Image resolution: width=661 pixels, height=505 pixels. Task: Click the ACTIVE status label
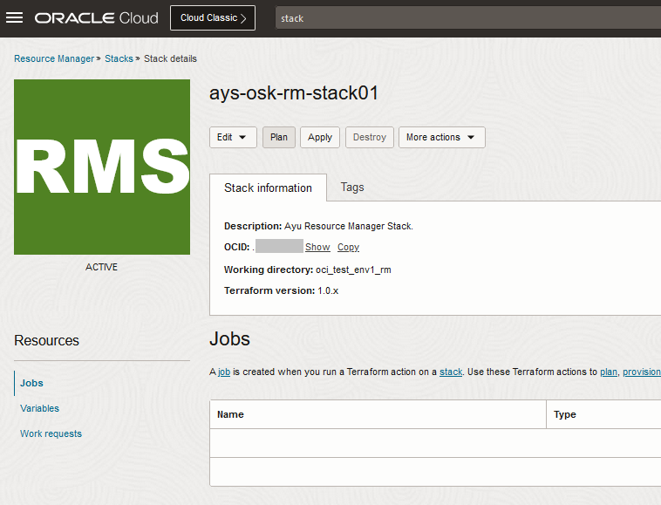pyautogui.click(x=102, y=267)
